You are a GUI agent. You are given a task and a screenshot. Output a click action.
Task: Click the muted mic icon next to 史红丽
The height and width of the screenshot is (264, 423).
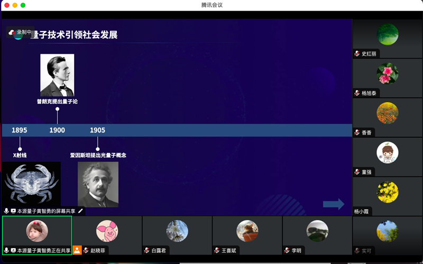click(x=357, y=53)
